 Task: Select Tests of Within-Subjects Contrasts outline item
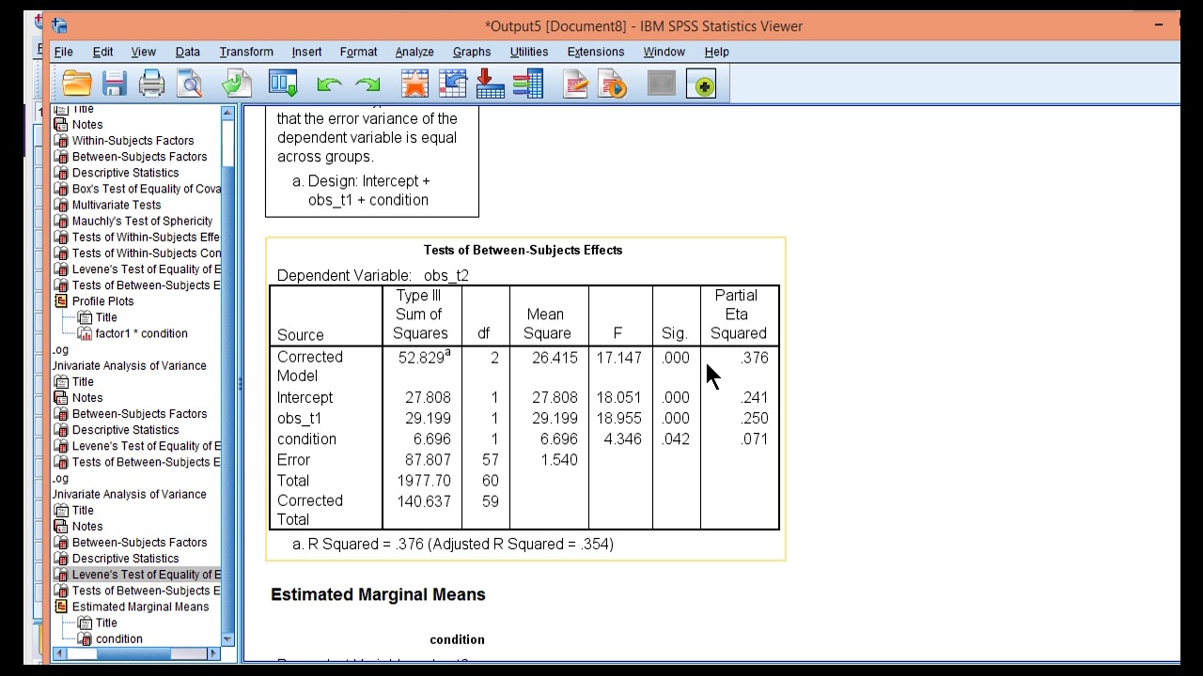click(147, 253)
